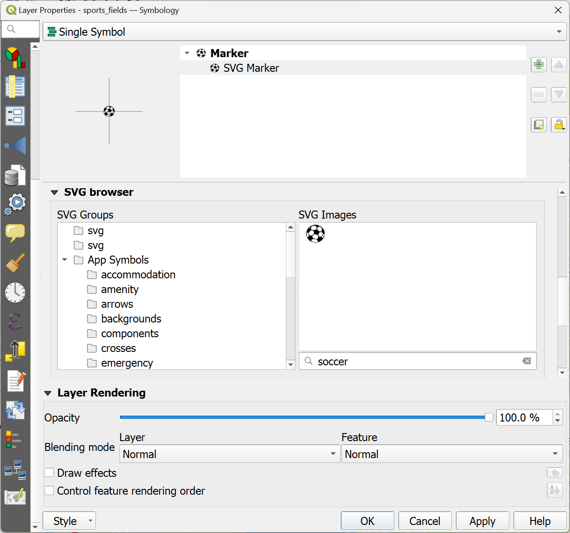Image resolution: width=570 pixels, height=533 pixels.
Task: Open the Style menu button
Action: click(x=69, y=521)
